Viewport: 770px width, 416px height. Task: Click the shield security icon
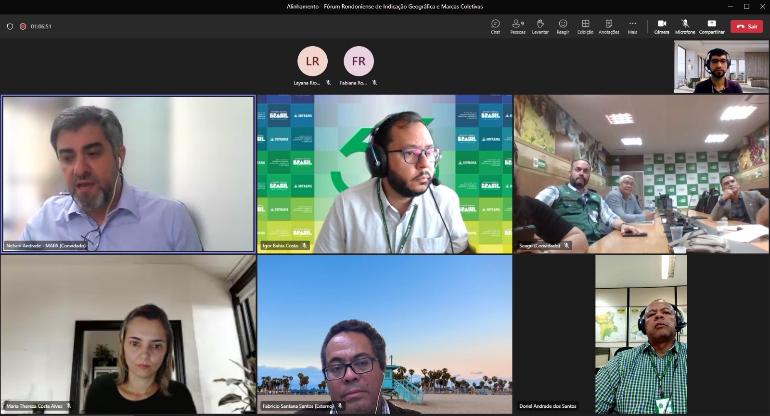(x=10, y=26)
